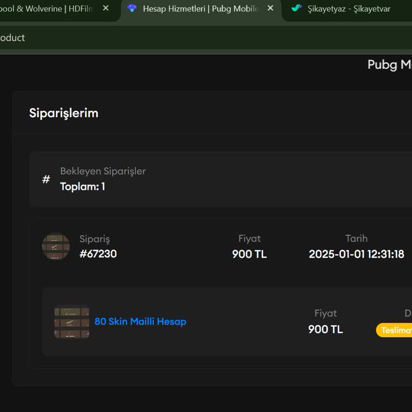Open order number #67230
412x412 pixels.
click(x=98, y=254)
